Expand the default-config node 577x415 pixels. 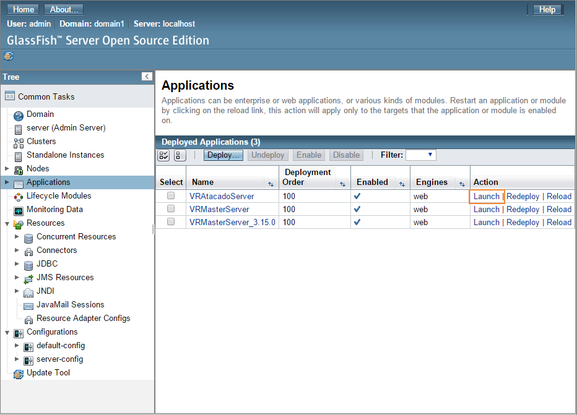coord(17,345)
